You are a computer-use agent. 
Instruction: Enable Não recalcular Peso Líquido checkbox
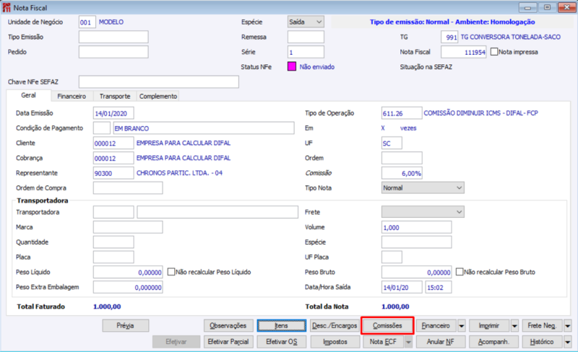point(171,272)
